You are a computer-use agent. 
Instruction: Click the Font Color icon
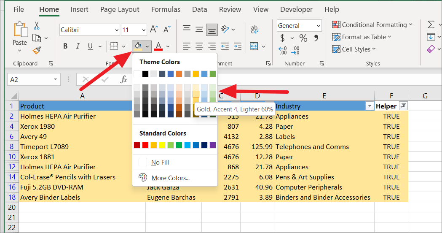pos(159,46)
